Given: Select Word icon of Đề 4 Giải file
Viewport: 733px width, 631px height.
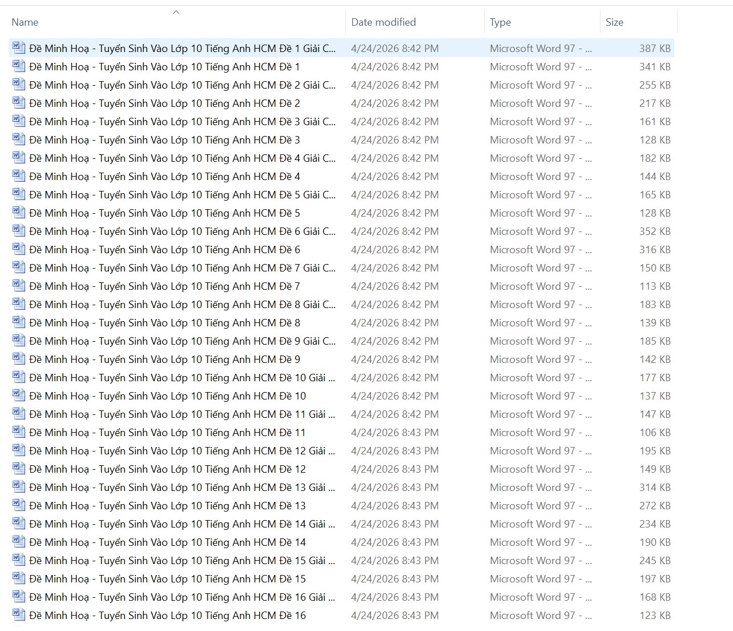Looking at the screenshot, I should (x=19, y=158).
